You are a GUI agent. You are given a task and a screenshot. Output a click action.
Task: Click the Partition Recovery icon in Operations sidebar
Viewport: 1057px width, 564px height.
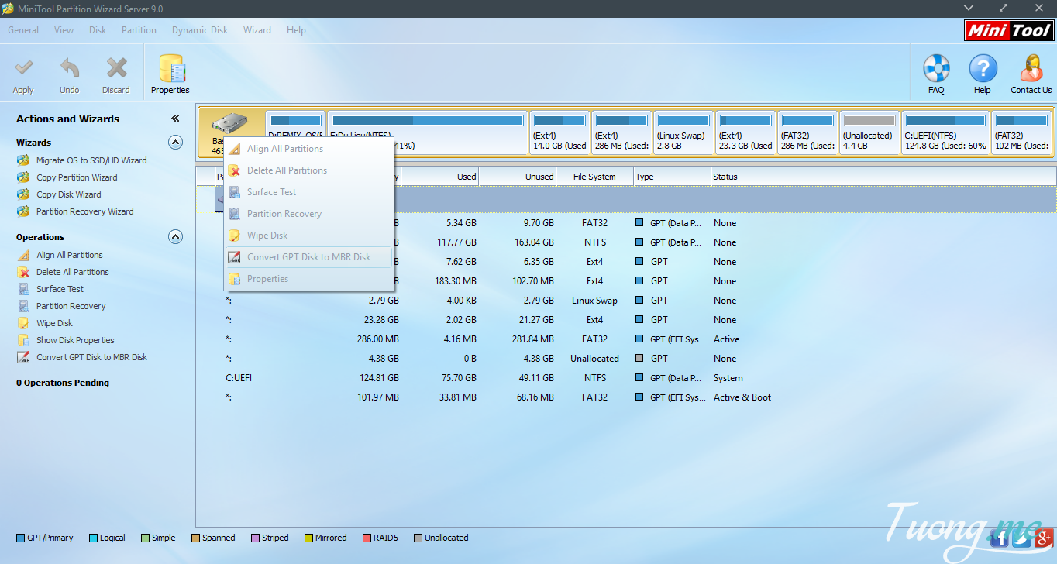23,306
